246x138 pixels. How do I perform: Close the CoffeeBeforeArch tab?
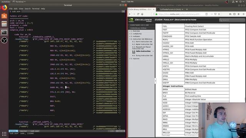point(183,9)
